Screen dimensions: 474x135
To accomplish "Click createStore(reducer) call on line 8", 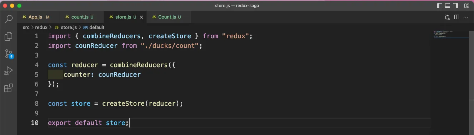I will tap(141, 104).
